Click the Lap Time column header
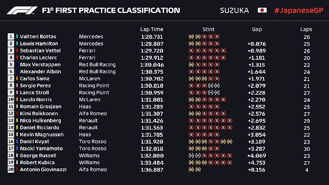 coord(152,29)
